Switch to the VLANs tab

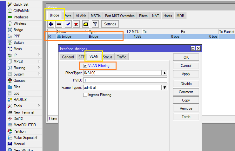(81, 16)
